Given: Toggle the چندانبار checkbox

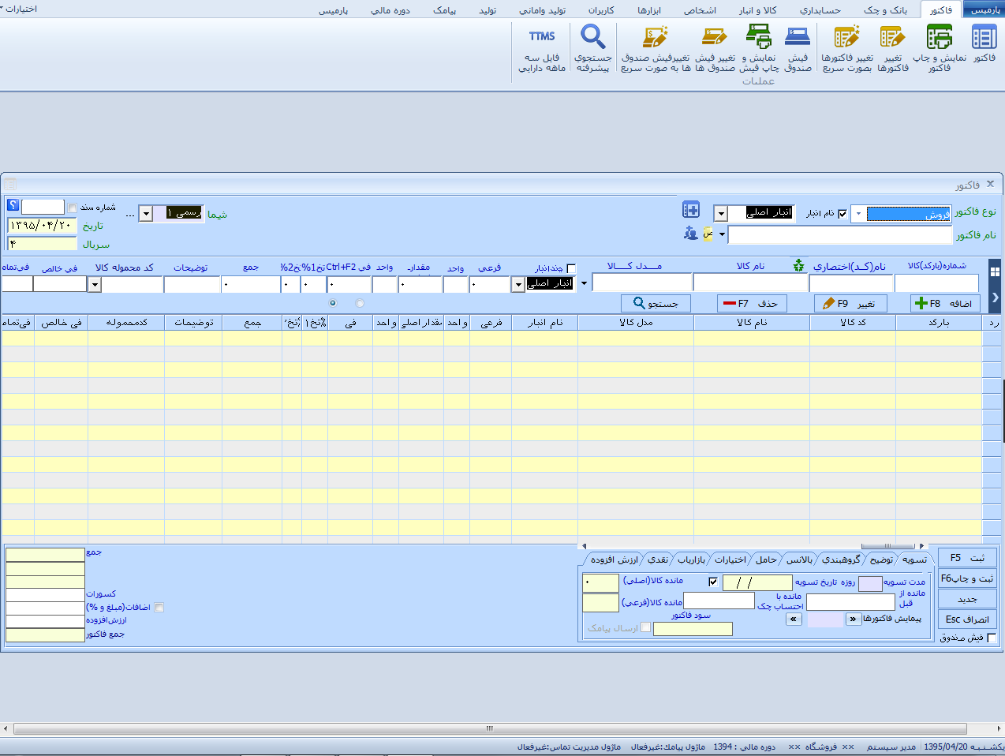Looking at the screenshot, I should point(571,269).
